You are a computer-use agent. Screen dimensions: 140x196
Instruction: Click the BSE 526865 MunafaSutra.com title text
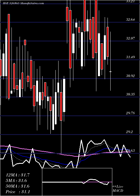pyautogui.click(x=23, y=3)
